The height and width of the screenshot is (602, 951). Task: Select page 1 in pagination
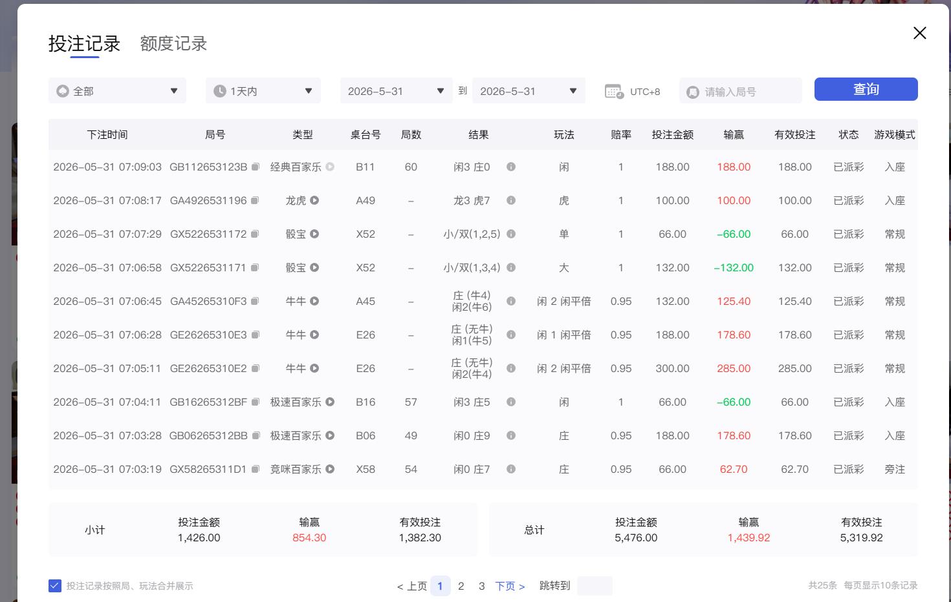coord(441,586)
